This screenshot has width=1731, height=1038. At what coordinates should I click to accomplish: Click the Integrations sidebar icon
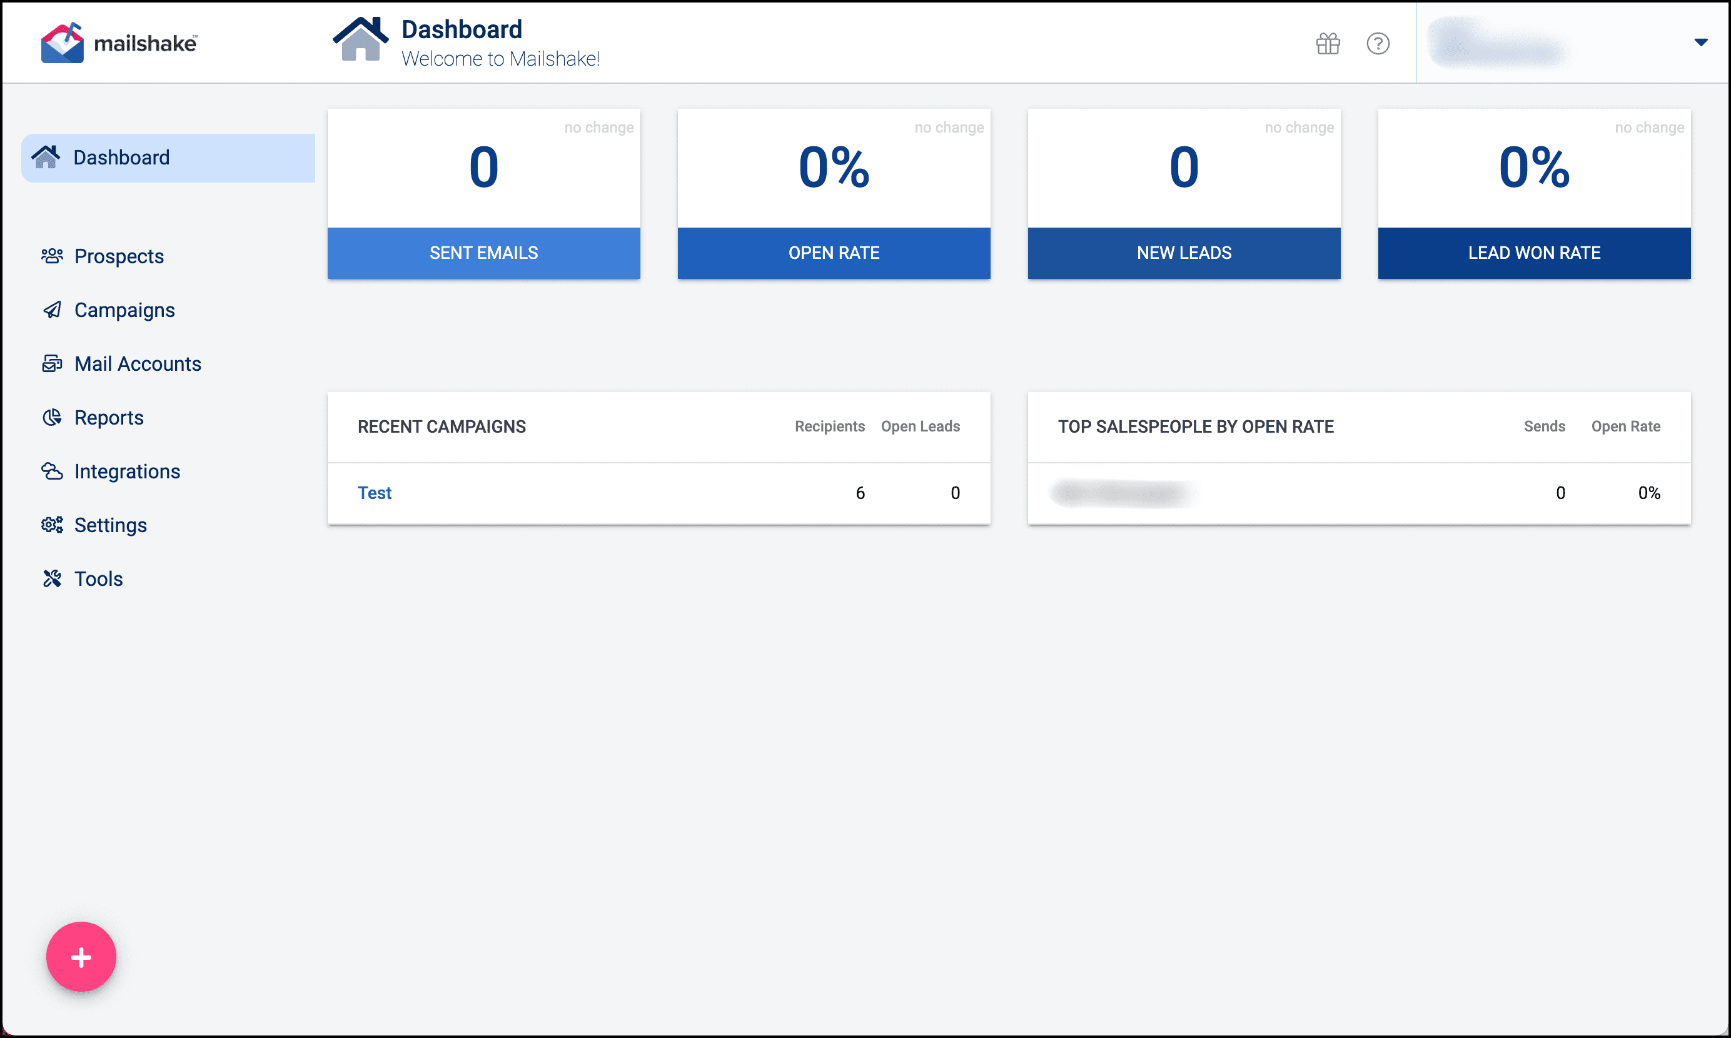tap(51, 471)
